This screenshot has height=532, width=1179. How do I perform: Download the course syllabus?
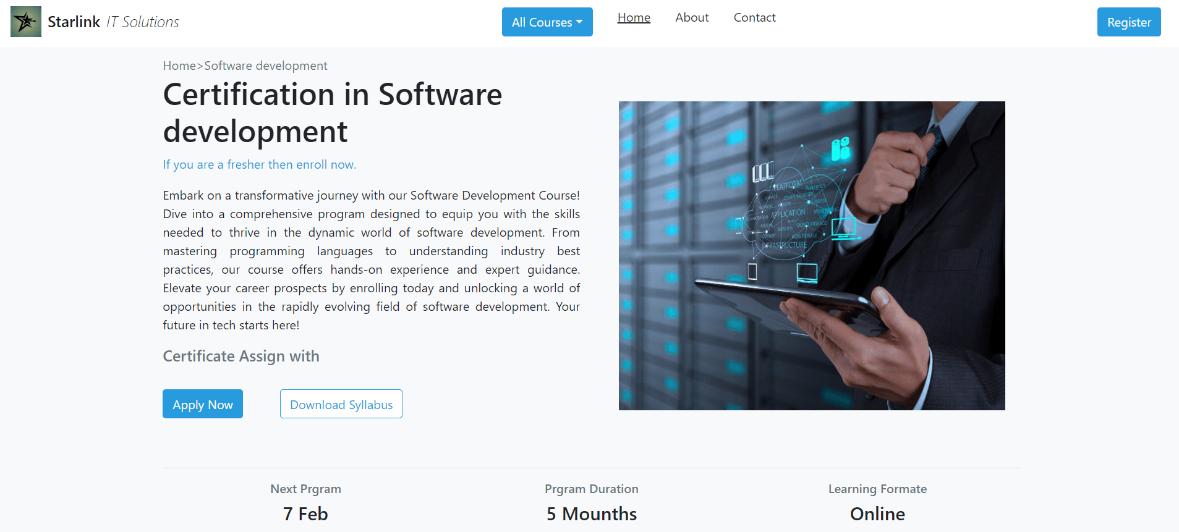(341, 404)
